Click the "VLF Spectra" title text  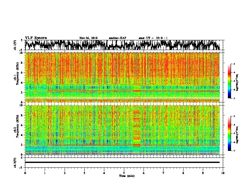point(36,38)
